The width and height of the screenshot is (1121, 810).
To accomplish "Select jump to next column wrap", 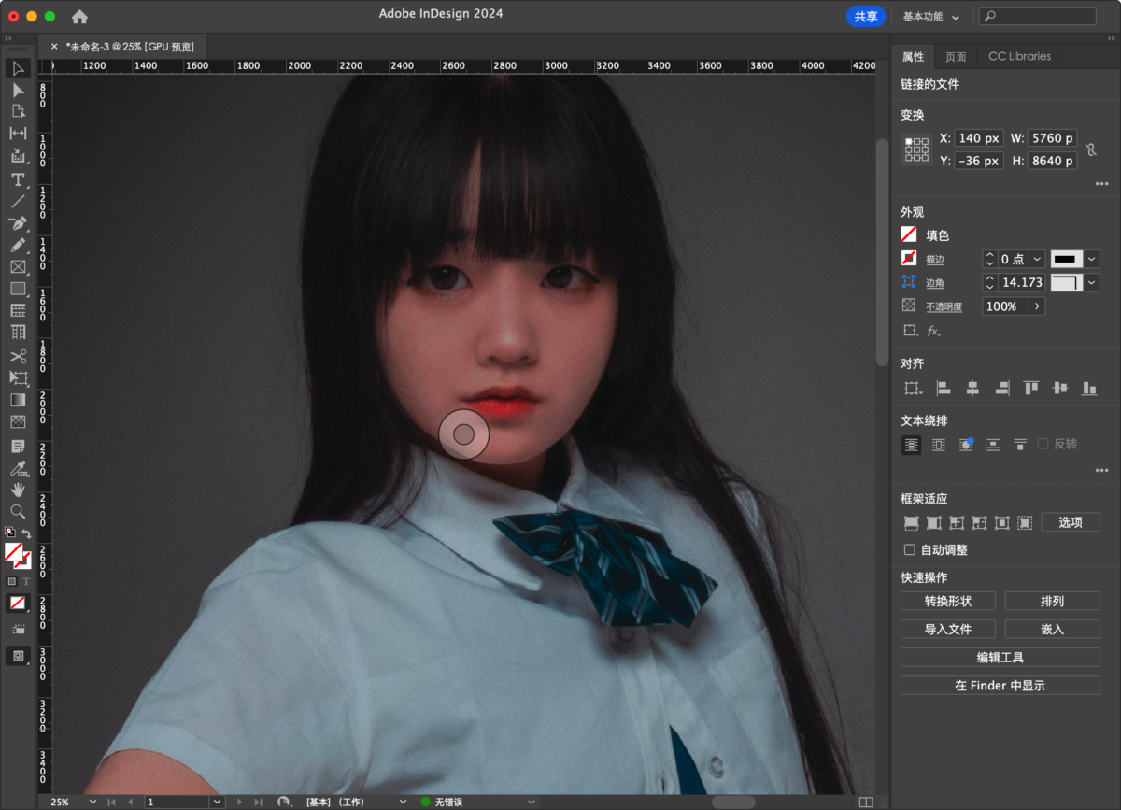I will tap(1020, 445).
